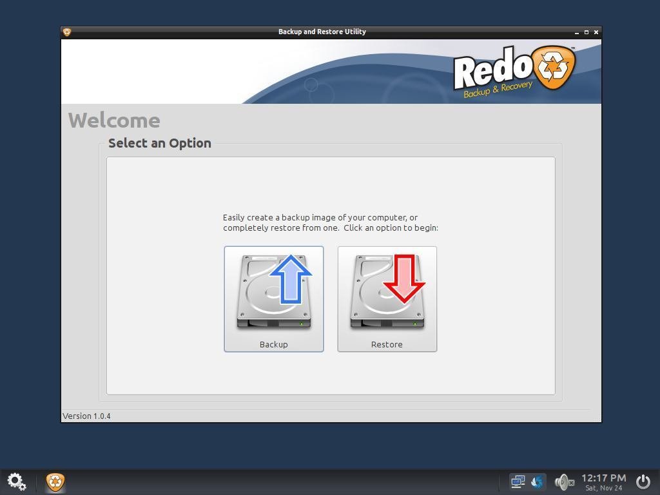Screen dimensions: 660x495
Task: Minimize the Backup and Restore Utility window
Action: tap(577, 32)
